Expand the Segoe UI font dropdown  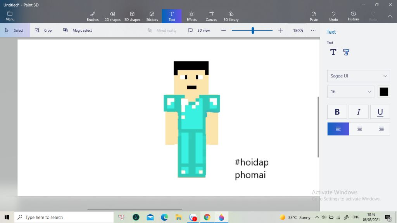(358, 76)
